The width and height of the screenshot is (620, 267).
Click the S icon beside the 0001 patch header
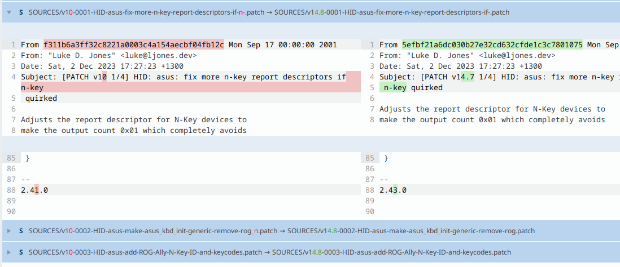point(21,12)
